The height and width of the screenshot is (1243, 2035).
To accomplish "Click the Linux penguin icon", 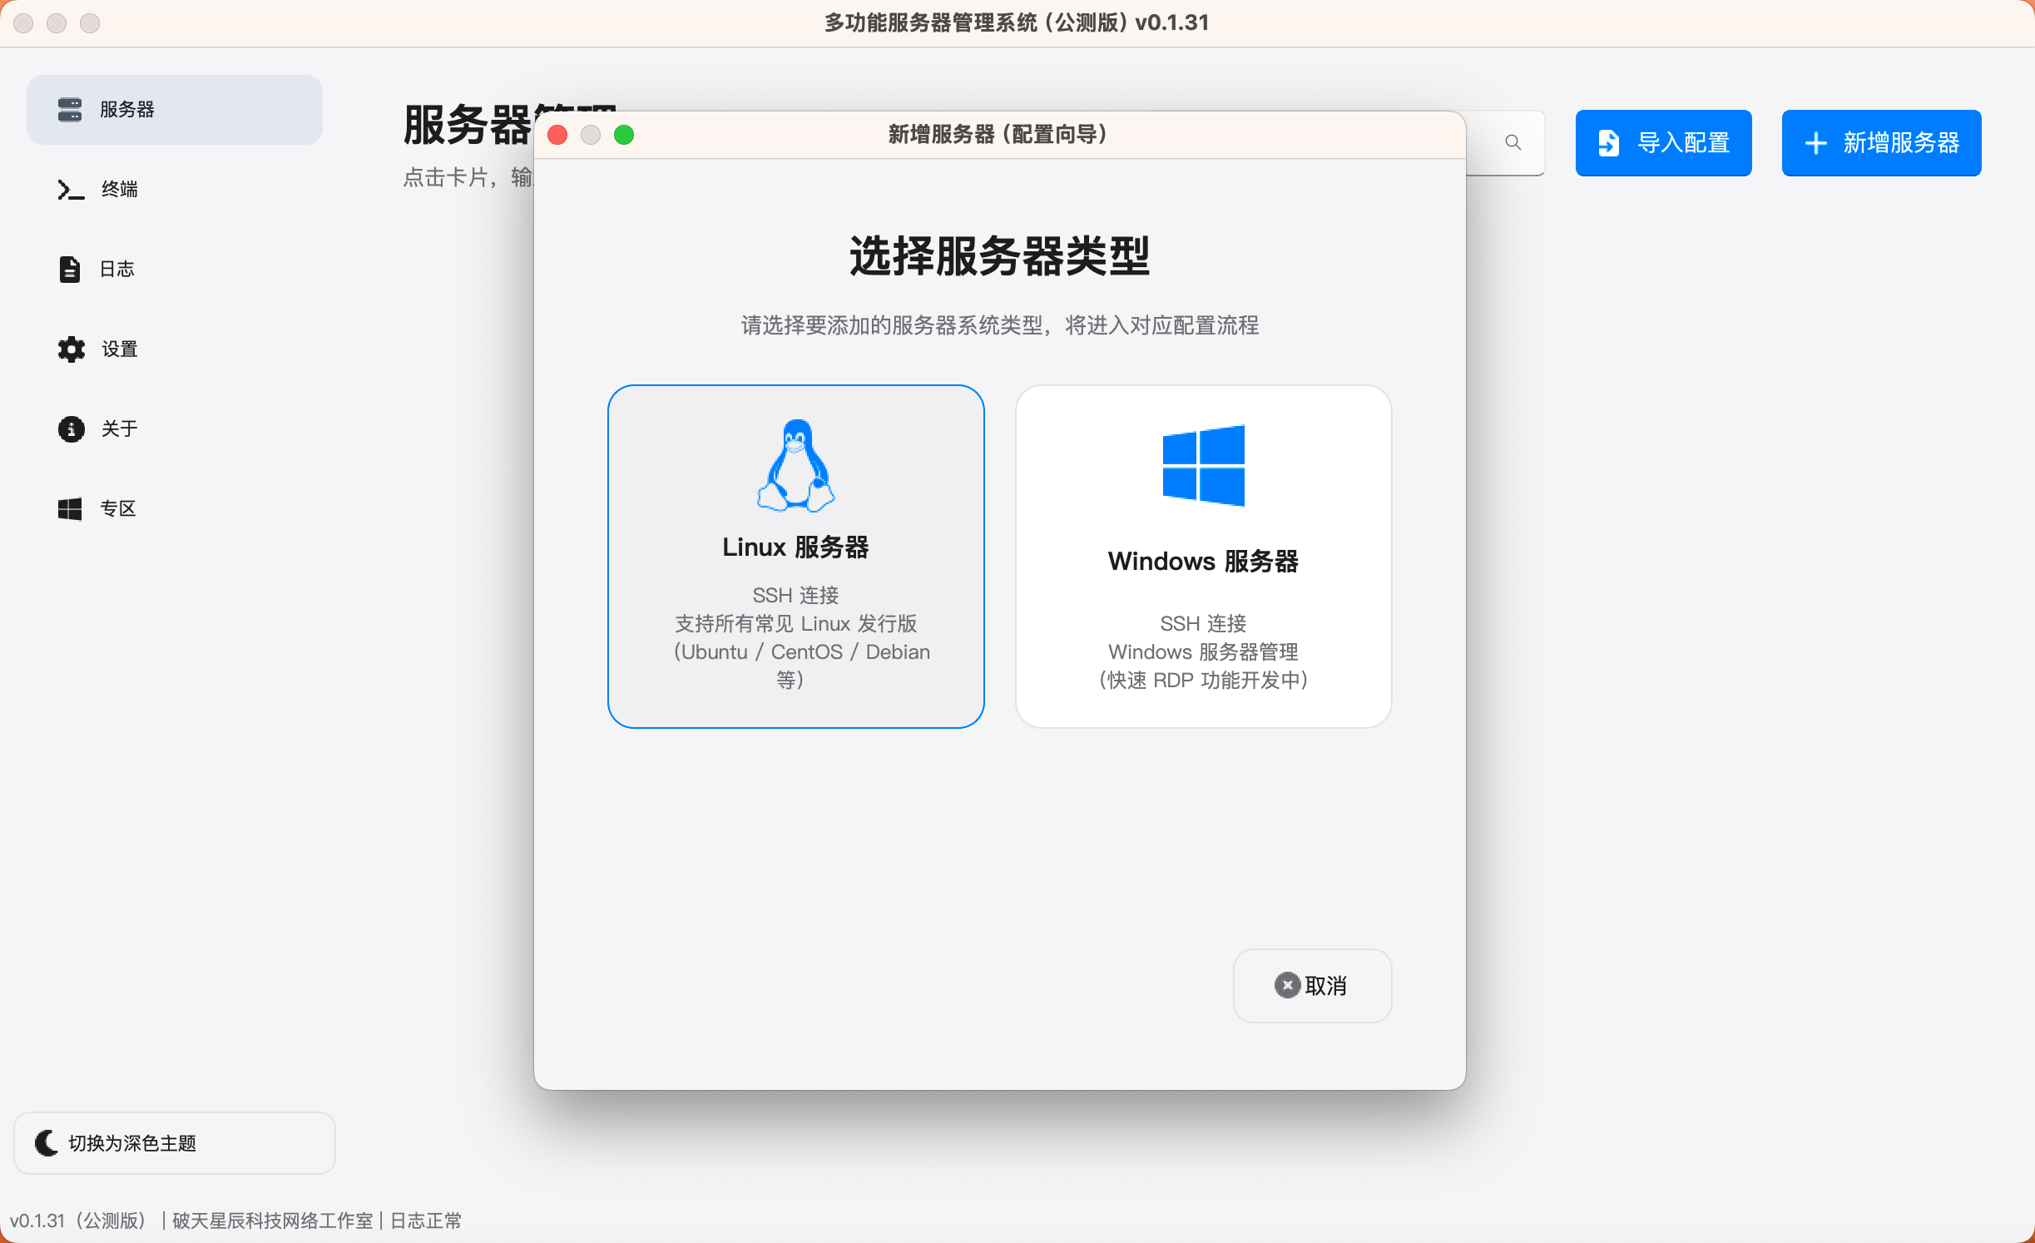I will [x=796, y=465].
